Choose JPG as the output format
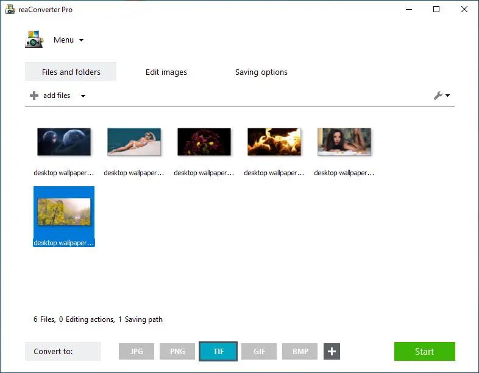Image resolution: width=479 pixels, height=373 pixels. coord(137,352)
